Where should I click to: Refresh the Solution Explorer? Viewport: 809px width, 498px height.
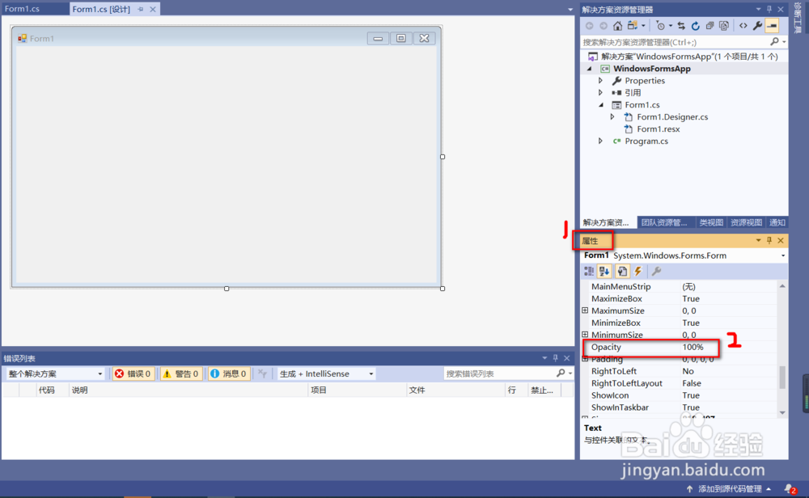[696, 26]
